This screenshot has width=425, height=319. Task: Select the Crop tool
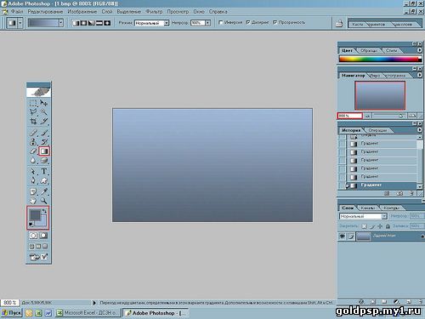click(33, 121)
